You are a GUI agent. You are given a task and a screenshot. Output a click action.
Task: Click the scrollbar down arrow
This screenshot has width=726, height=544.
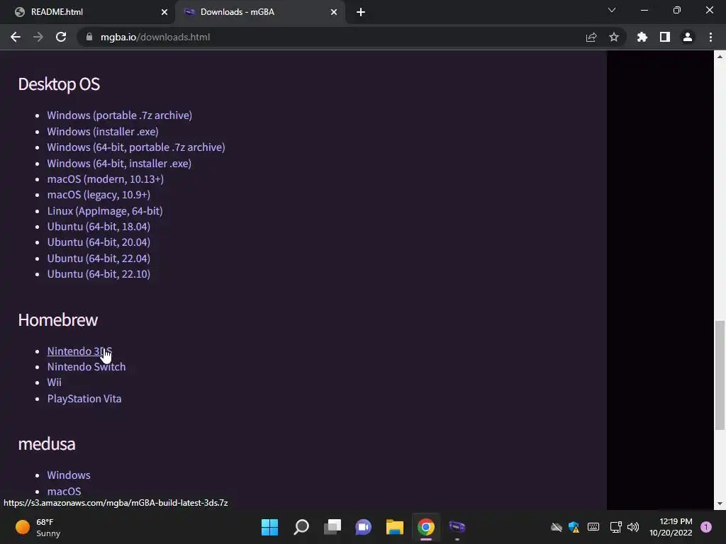(x=720, y=504)
